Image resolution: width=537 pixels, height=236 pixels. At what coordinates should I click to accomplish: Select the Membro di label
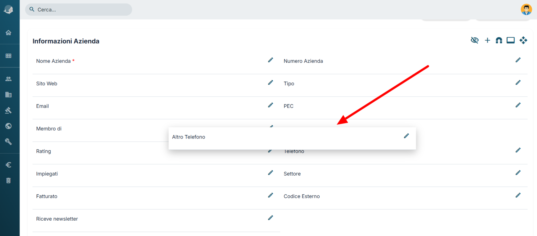[49, 129]
